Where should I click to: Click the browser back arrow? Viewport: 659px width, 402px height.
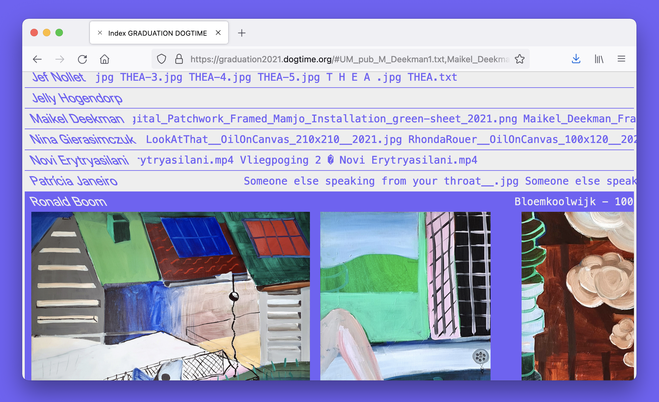(37, 59)
